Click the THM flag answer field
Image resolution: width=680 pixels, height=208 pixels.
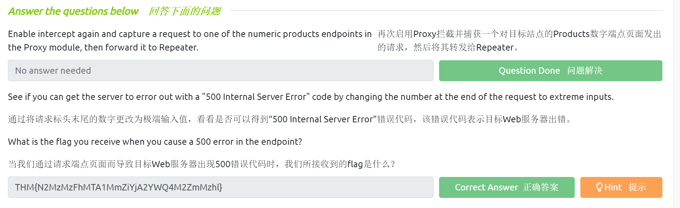(220, 187)
